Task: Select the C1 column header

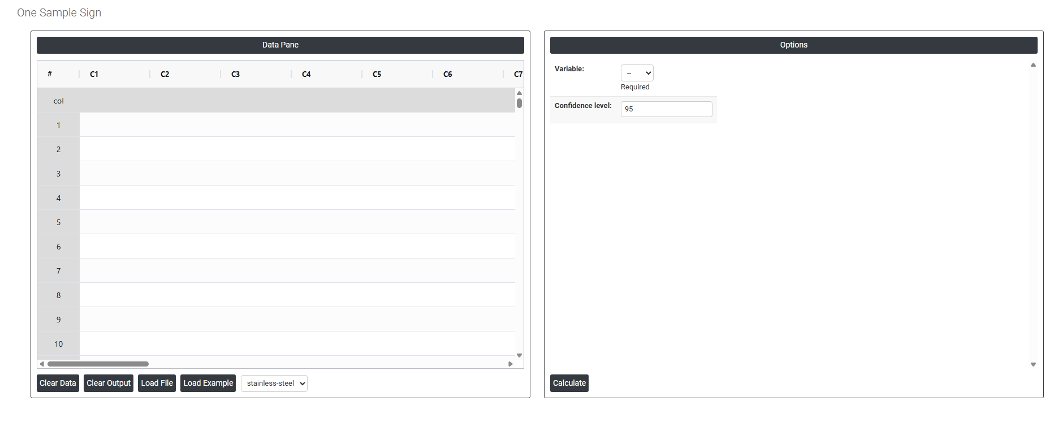Action: [x=94, y=74]
